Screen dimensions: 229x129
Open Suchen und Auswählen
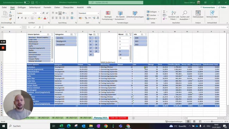[x=185, y=16]
